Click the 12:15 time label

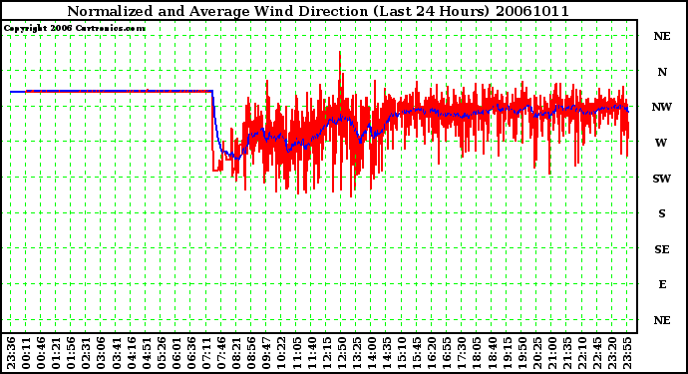click(326, 353)
